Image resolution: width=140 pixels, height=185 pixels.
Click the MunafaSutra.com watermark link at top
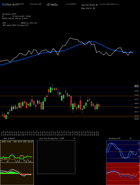pyautogui.click(x=113, y=4)
